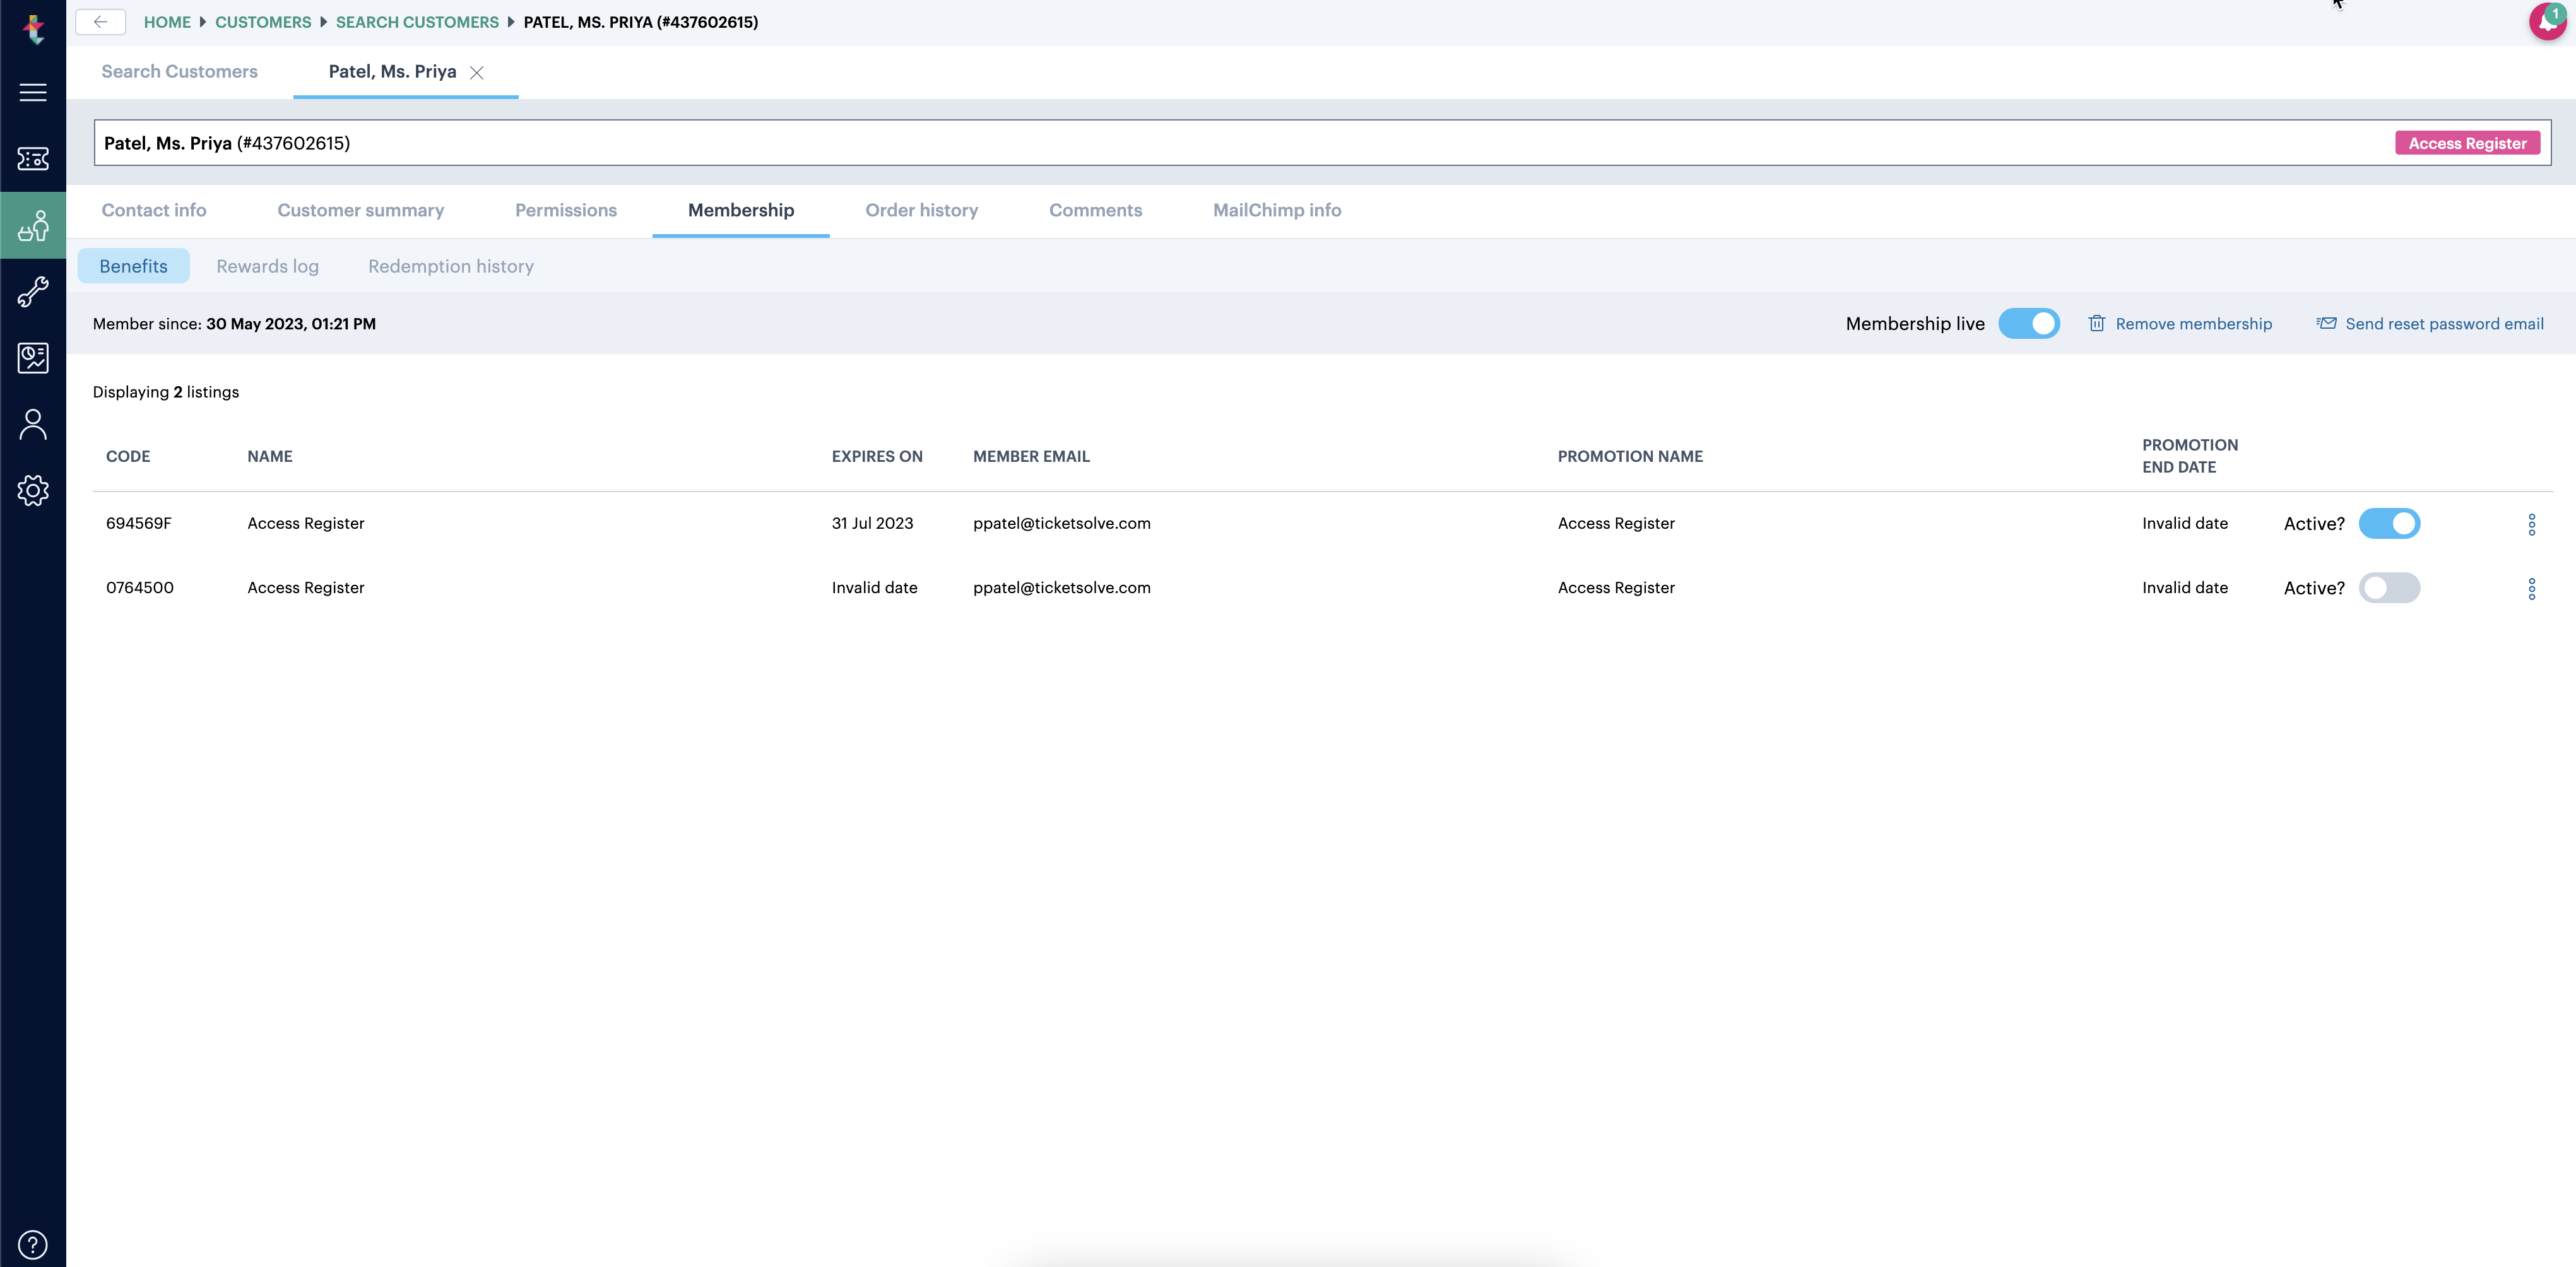Open the notifications bell icon
The height and width of the screenshot is (1267, 2576).
coord(2548,21)
